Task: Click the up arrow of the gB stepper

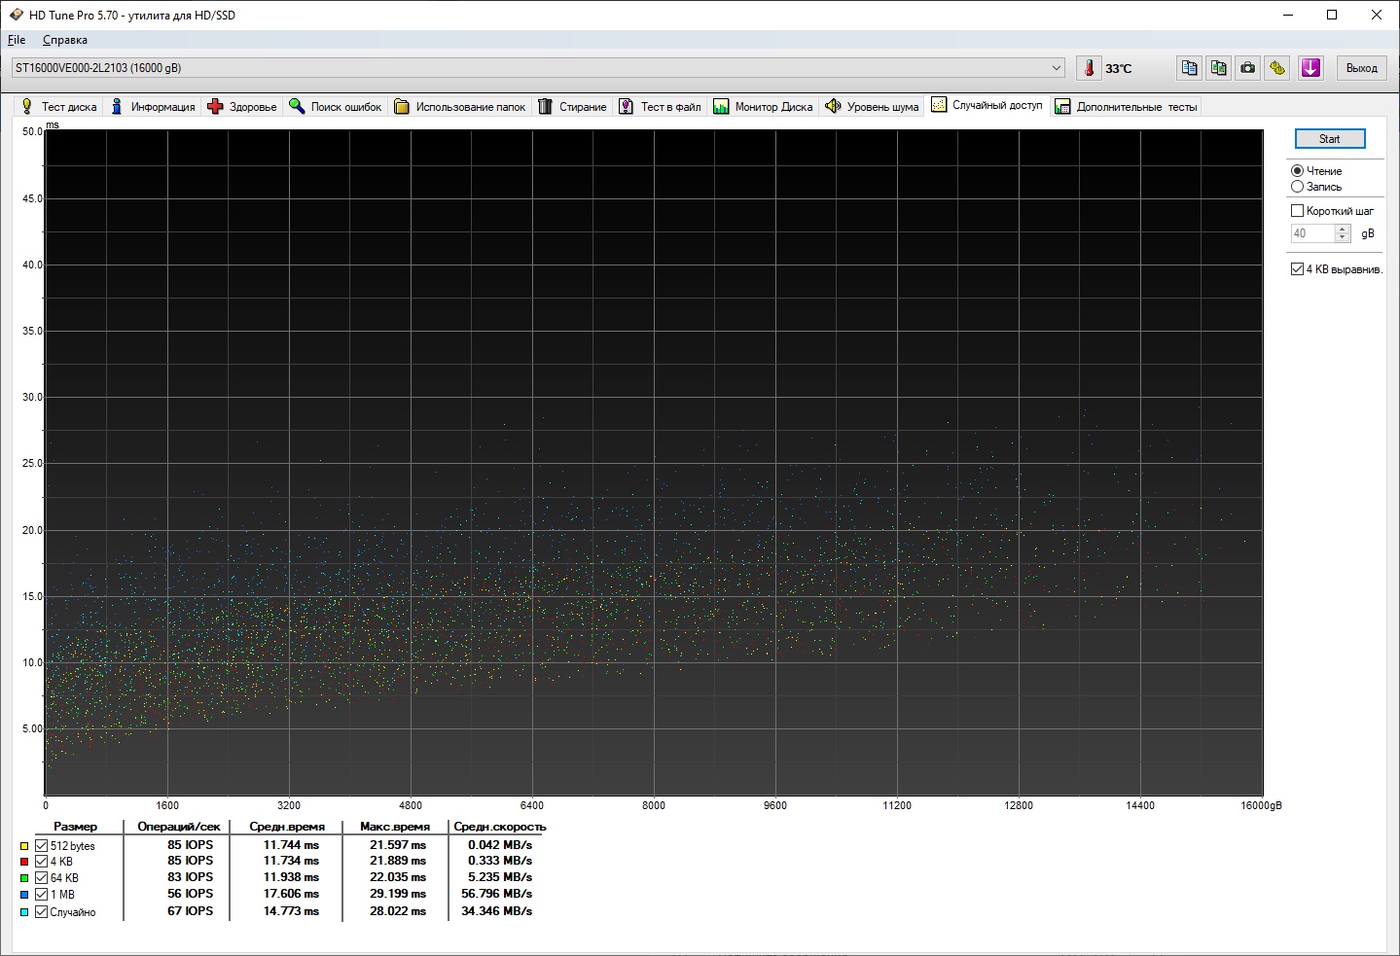Action: tap(1343, 230)
